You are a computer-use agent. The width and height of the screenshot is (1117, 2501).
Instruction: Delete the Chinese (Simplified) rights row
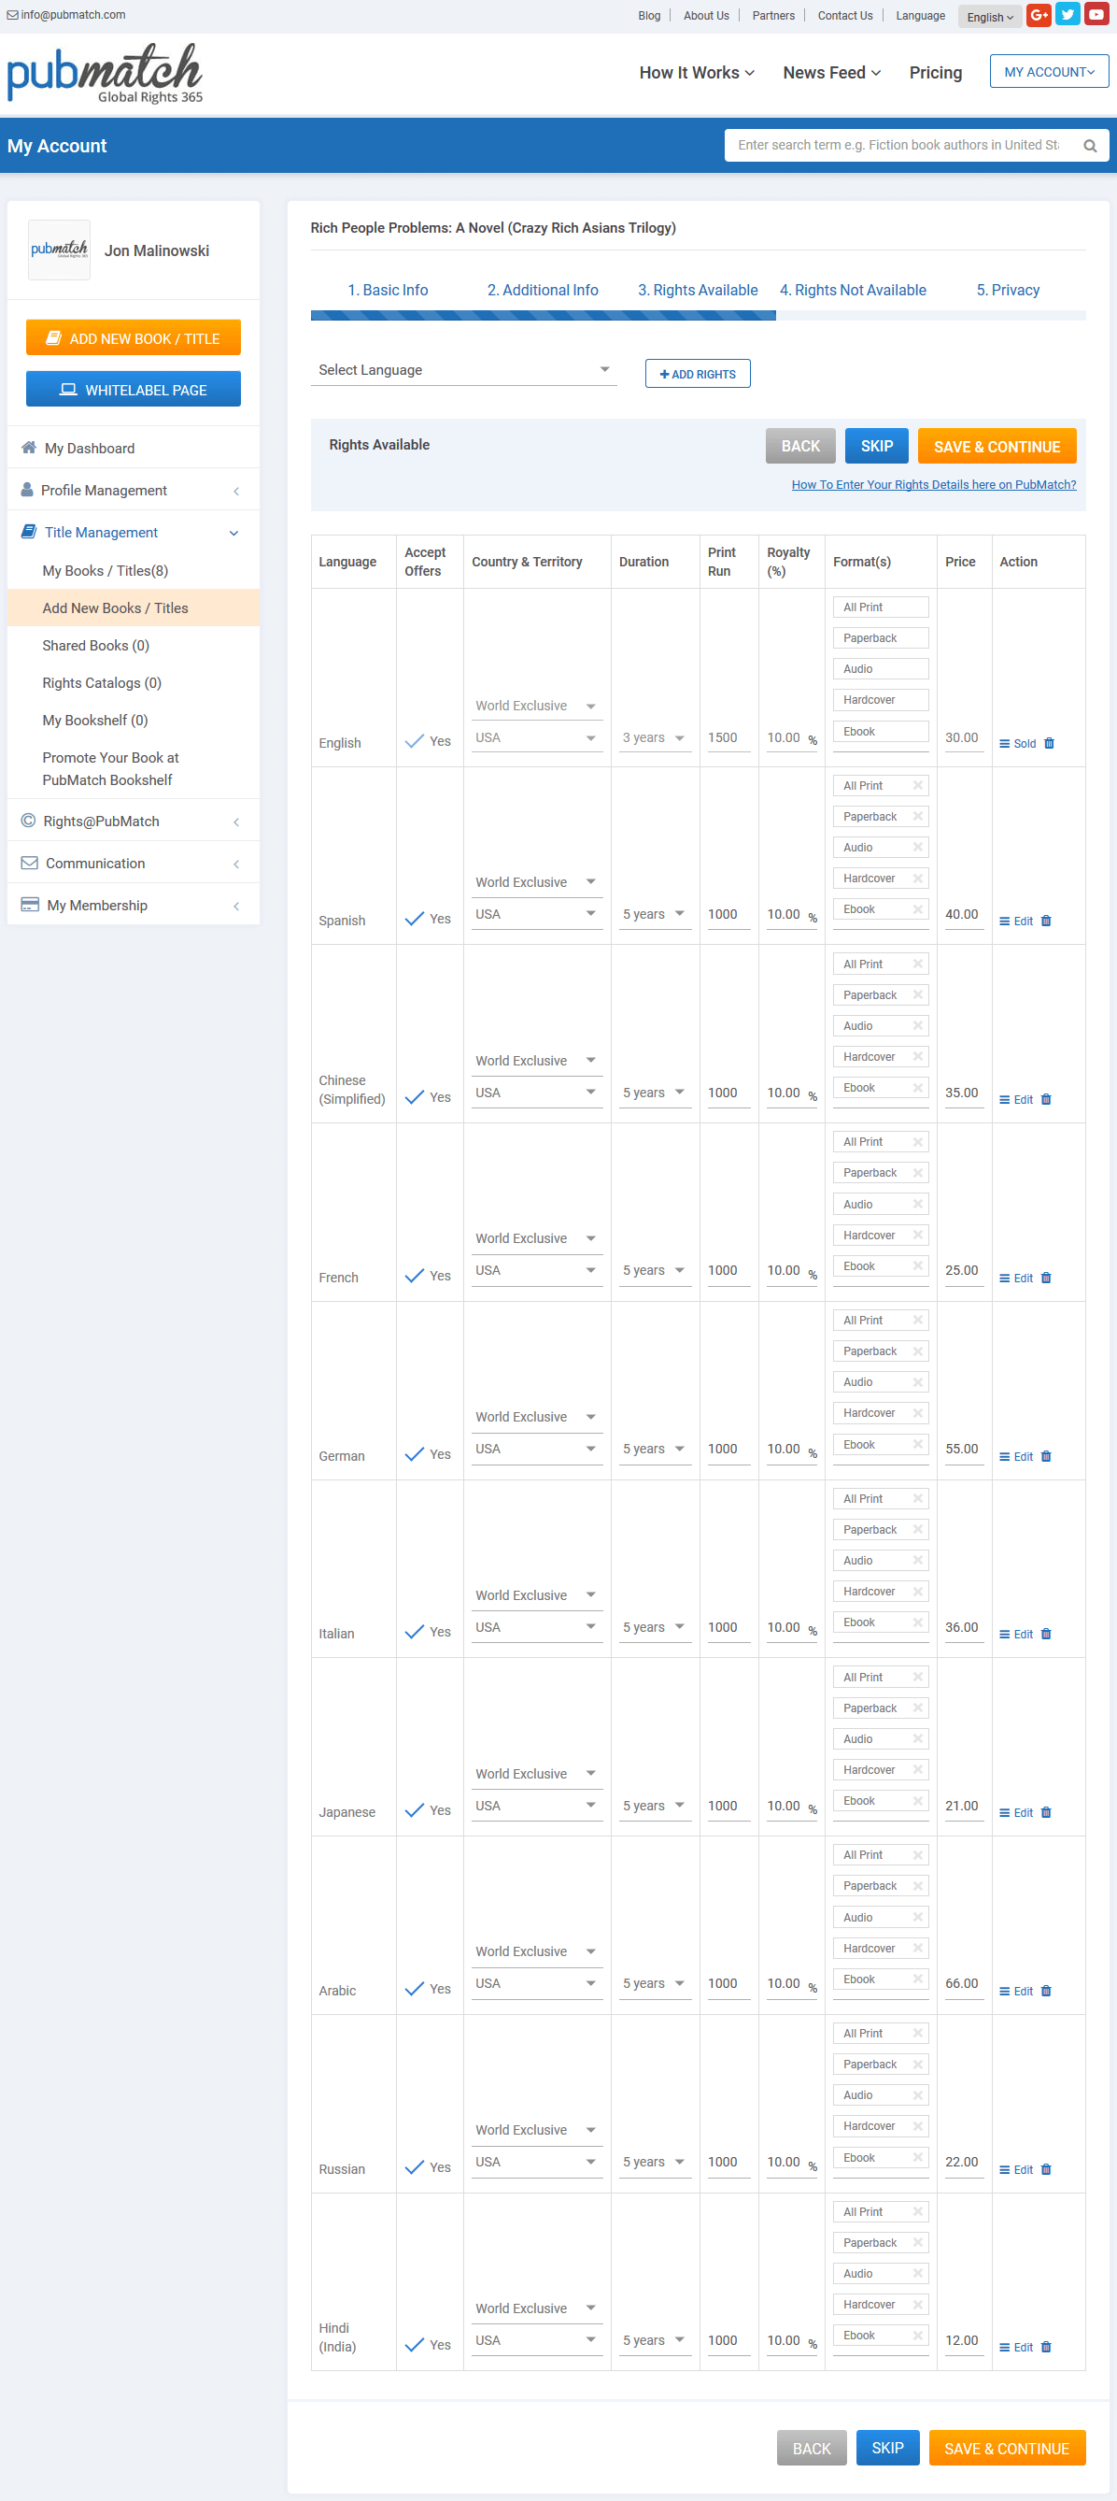1046,1099
